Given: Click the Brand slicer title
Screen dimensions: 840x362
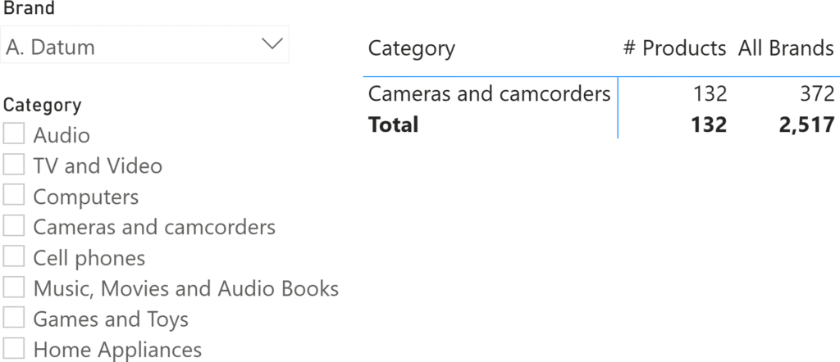Looking at the screenshot, I should (30, 10).
